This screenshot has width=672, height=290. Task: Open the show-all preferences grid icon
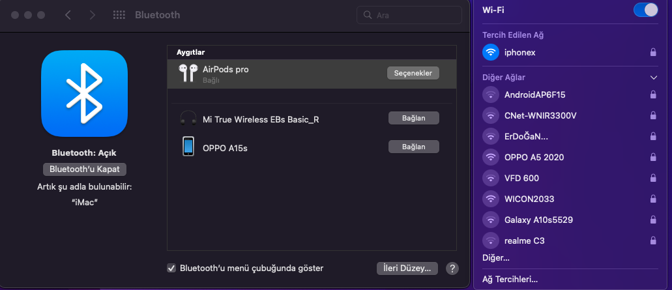coord(119,15)
